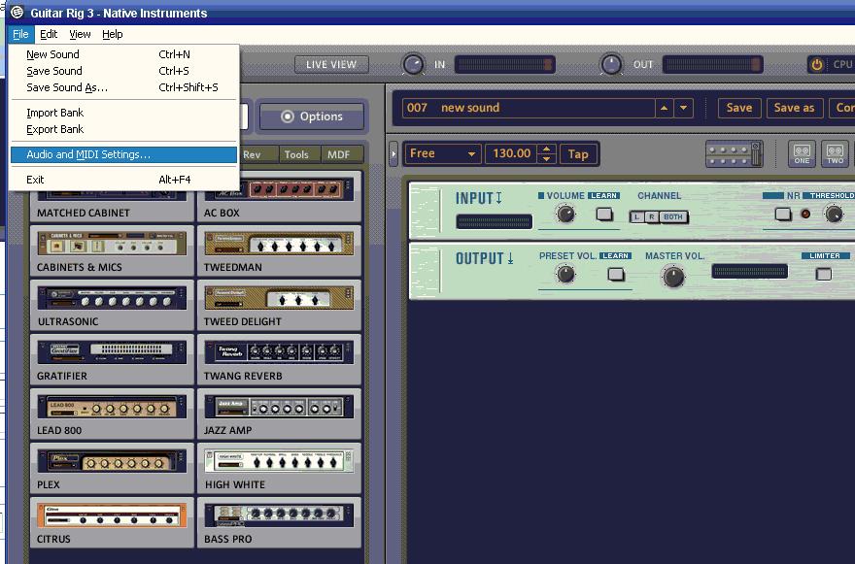
Task: Select L channel input
Action: [x=637, y=216]
